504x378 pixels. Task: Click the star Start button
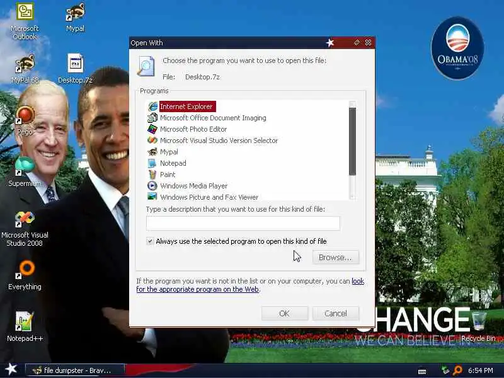(11, 370)
